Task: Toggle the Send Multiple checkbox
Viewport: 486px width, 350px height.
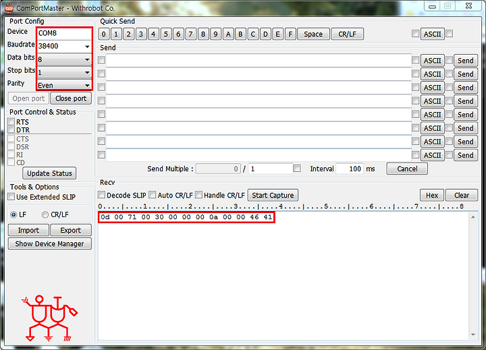Action: coord(297,168)
